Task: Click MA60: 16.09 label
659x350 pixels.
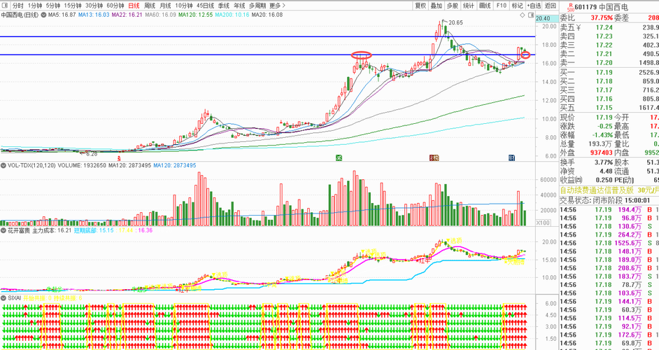Action: pyautogui.click(x=160, y=15)
